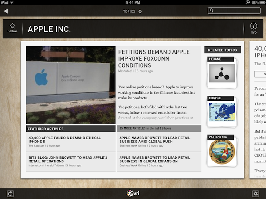Open Browett retail Amid Global Push article
The width and height of the screenshot is (266, 199).
pos(159,142)
